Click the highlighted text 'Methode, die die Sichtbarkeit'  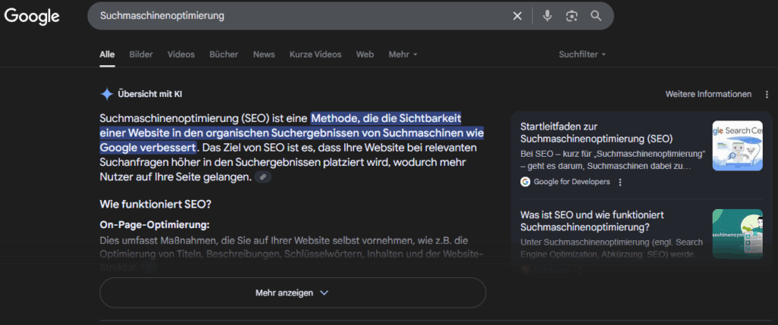386,119
